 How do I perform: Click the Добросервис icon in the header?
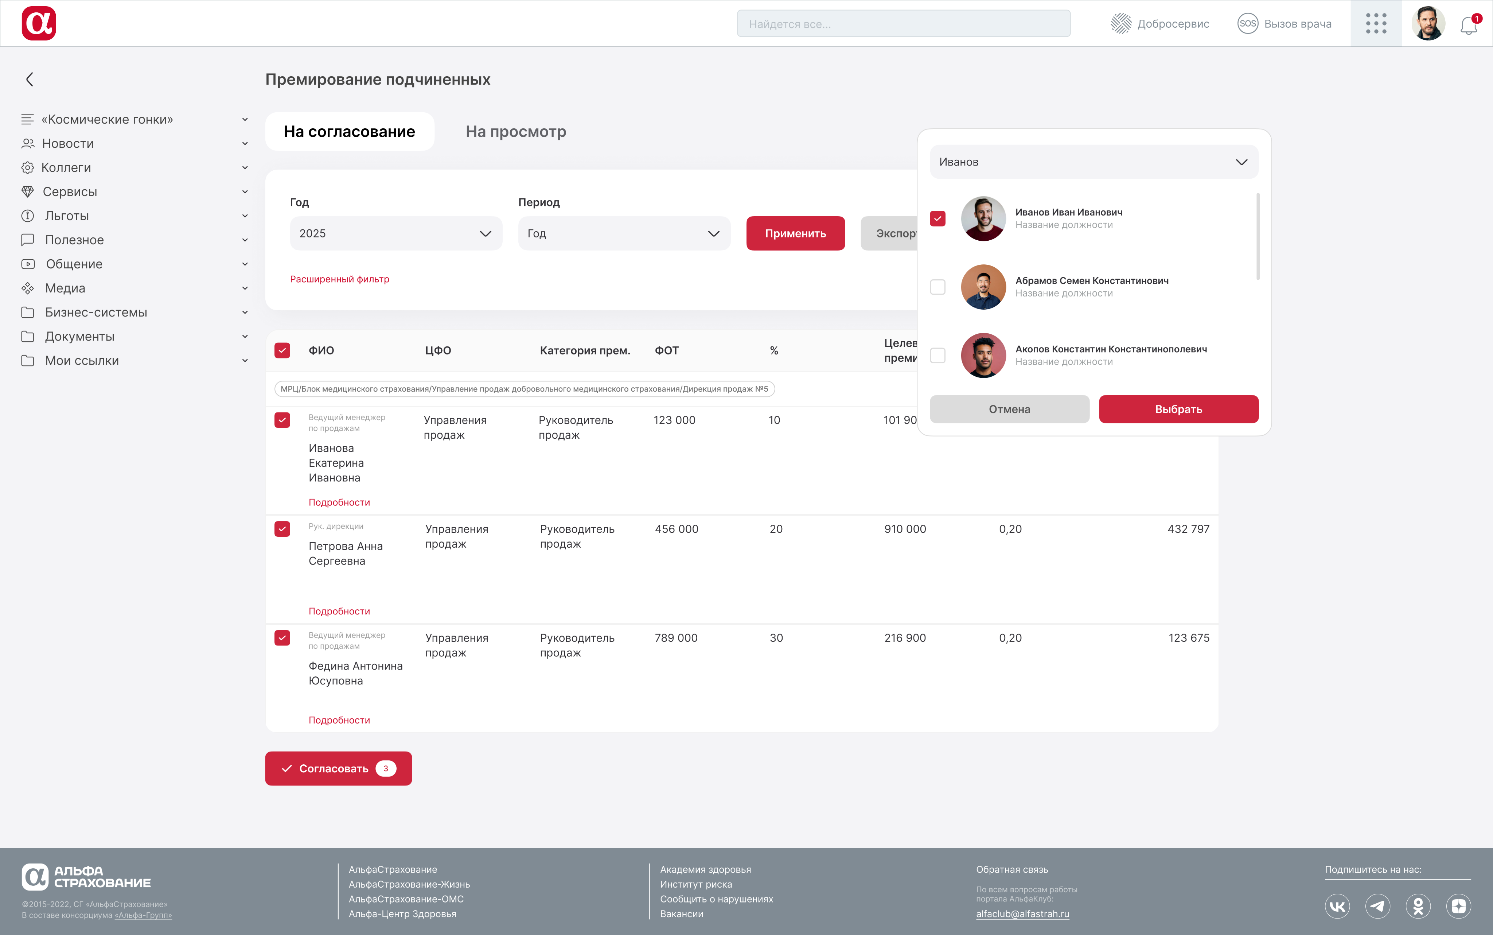[1120, 23]
